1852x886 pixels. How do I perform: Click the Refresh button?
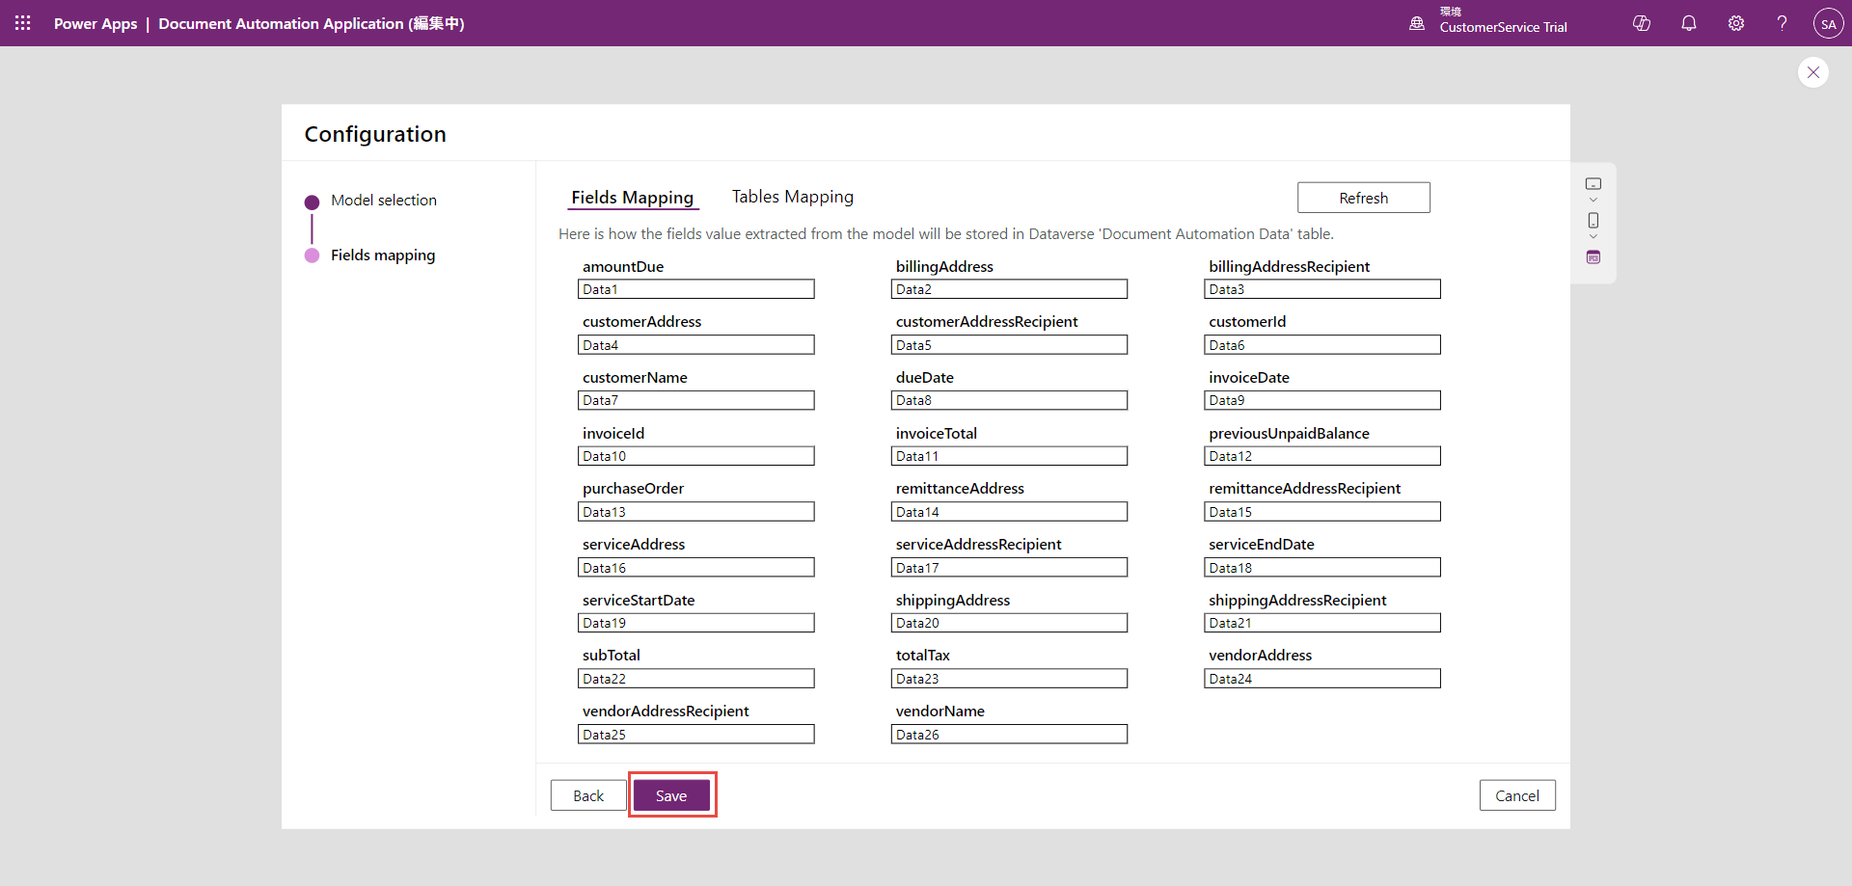[x=1363, y=198]
